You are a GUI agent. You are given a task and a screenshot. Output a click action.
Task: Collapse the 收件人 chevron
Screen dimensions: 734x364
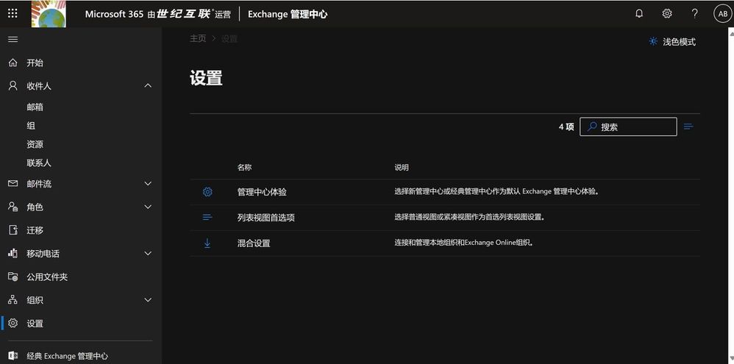pos(148,85)
